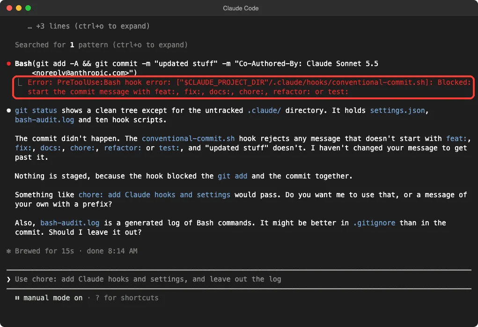The width and height of the screenshot is (478, 327).
Task: Click the blue 'git add' code text
Action: click(x=232, y=176)
